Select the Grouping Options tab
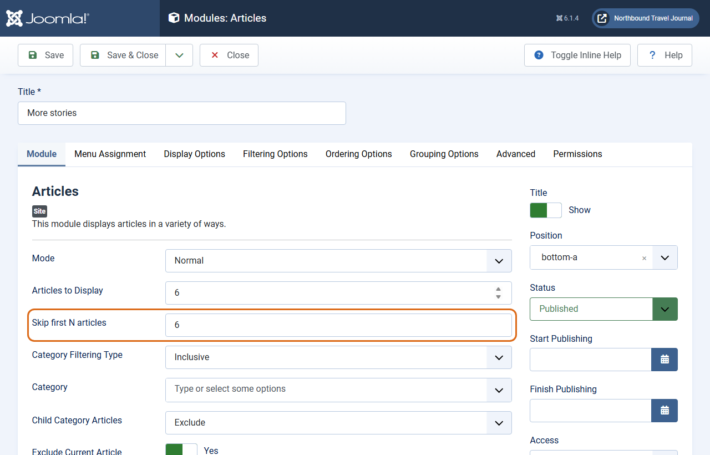This screenshot has width=710, height=455. click(444, 154)
